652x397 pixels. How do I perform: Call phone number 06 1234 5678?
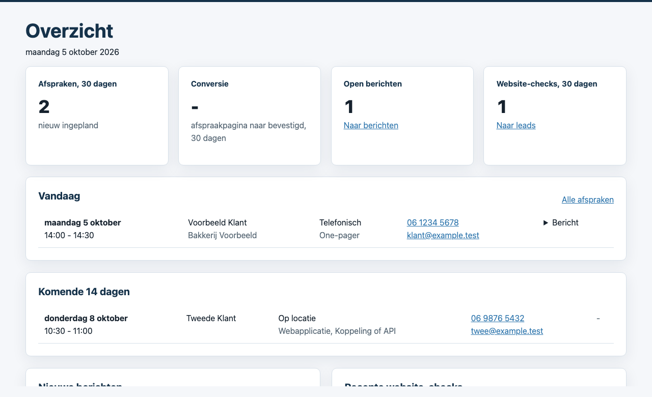point(433,222)
